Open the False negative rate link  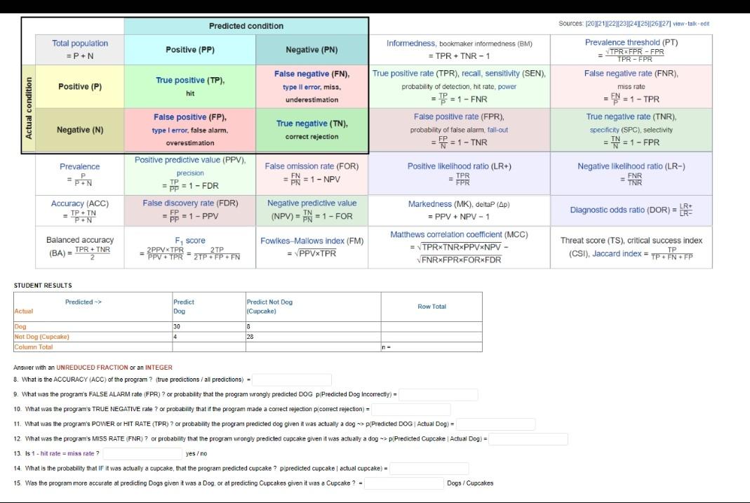coord(618,73)
